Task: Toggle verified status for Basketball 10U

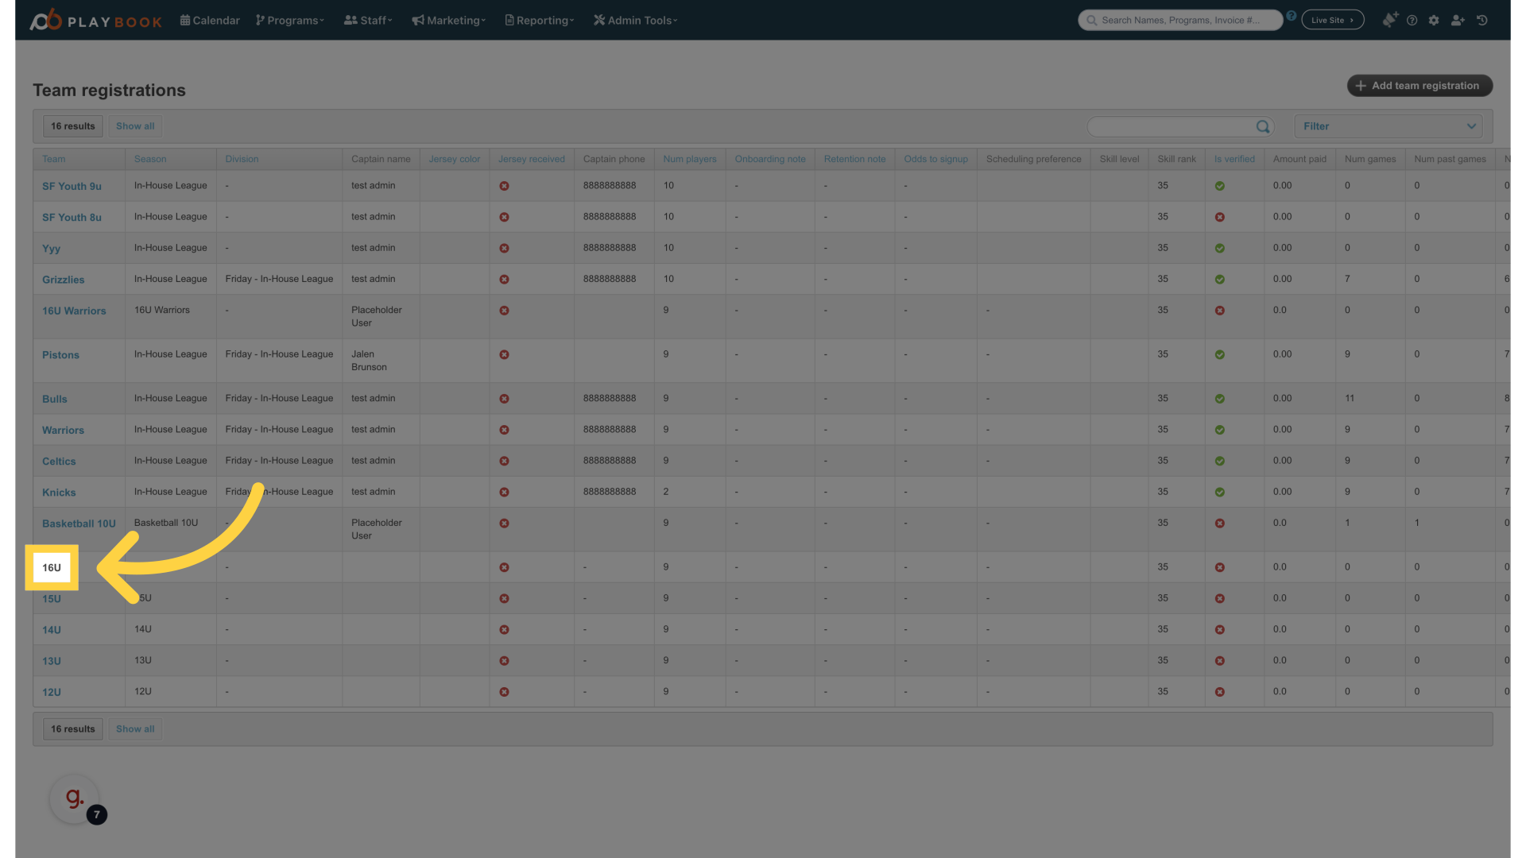Action: (x=1219, y=524)
